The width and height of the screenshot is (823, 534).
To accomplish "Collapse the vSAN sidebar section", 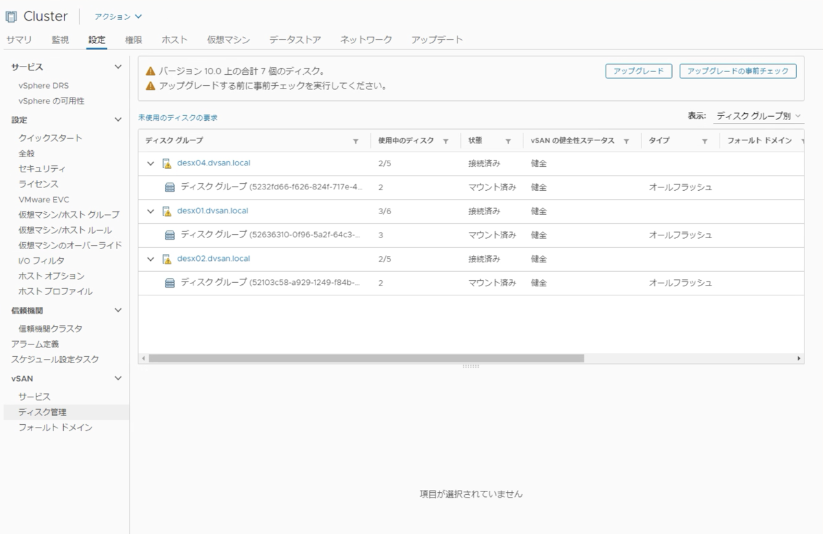I will coord(118,378).
